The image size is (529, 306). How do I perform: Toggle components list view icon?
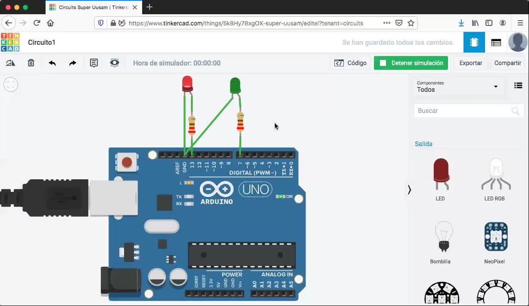tap(518, 86)
